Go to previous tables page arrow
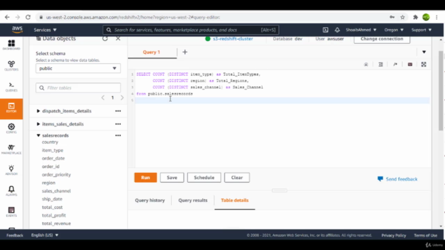445x250 pixels. 103,97
